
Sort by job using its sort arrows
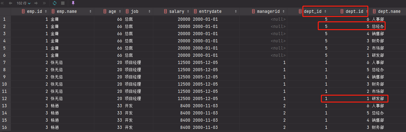click(149, 12)
